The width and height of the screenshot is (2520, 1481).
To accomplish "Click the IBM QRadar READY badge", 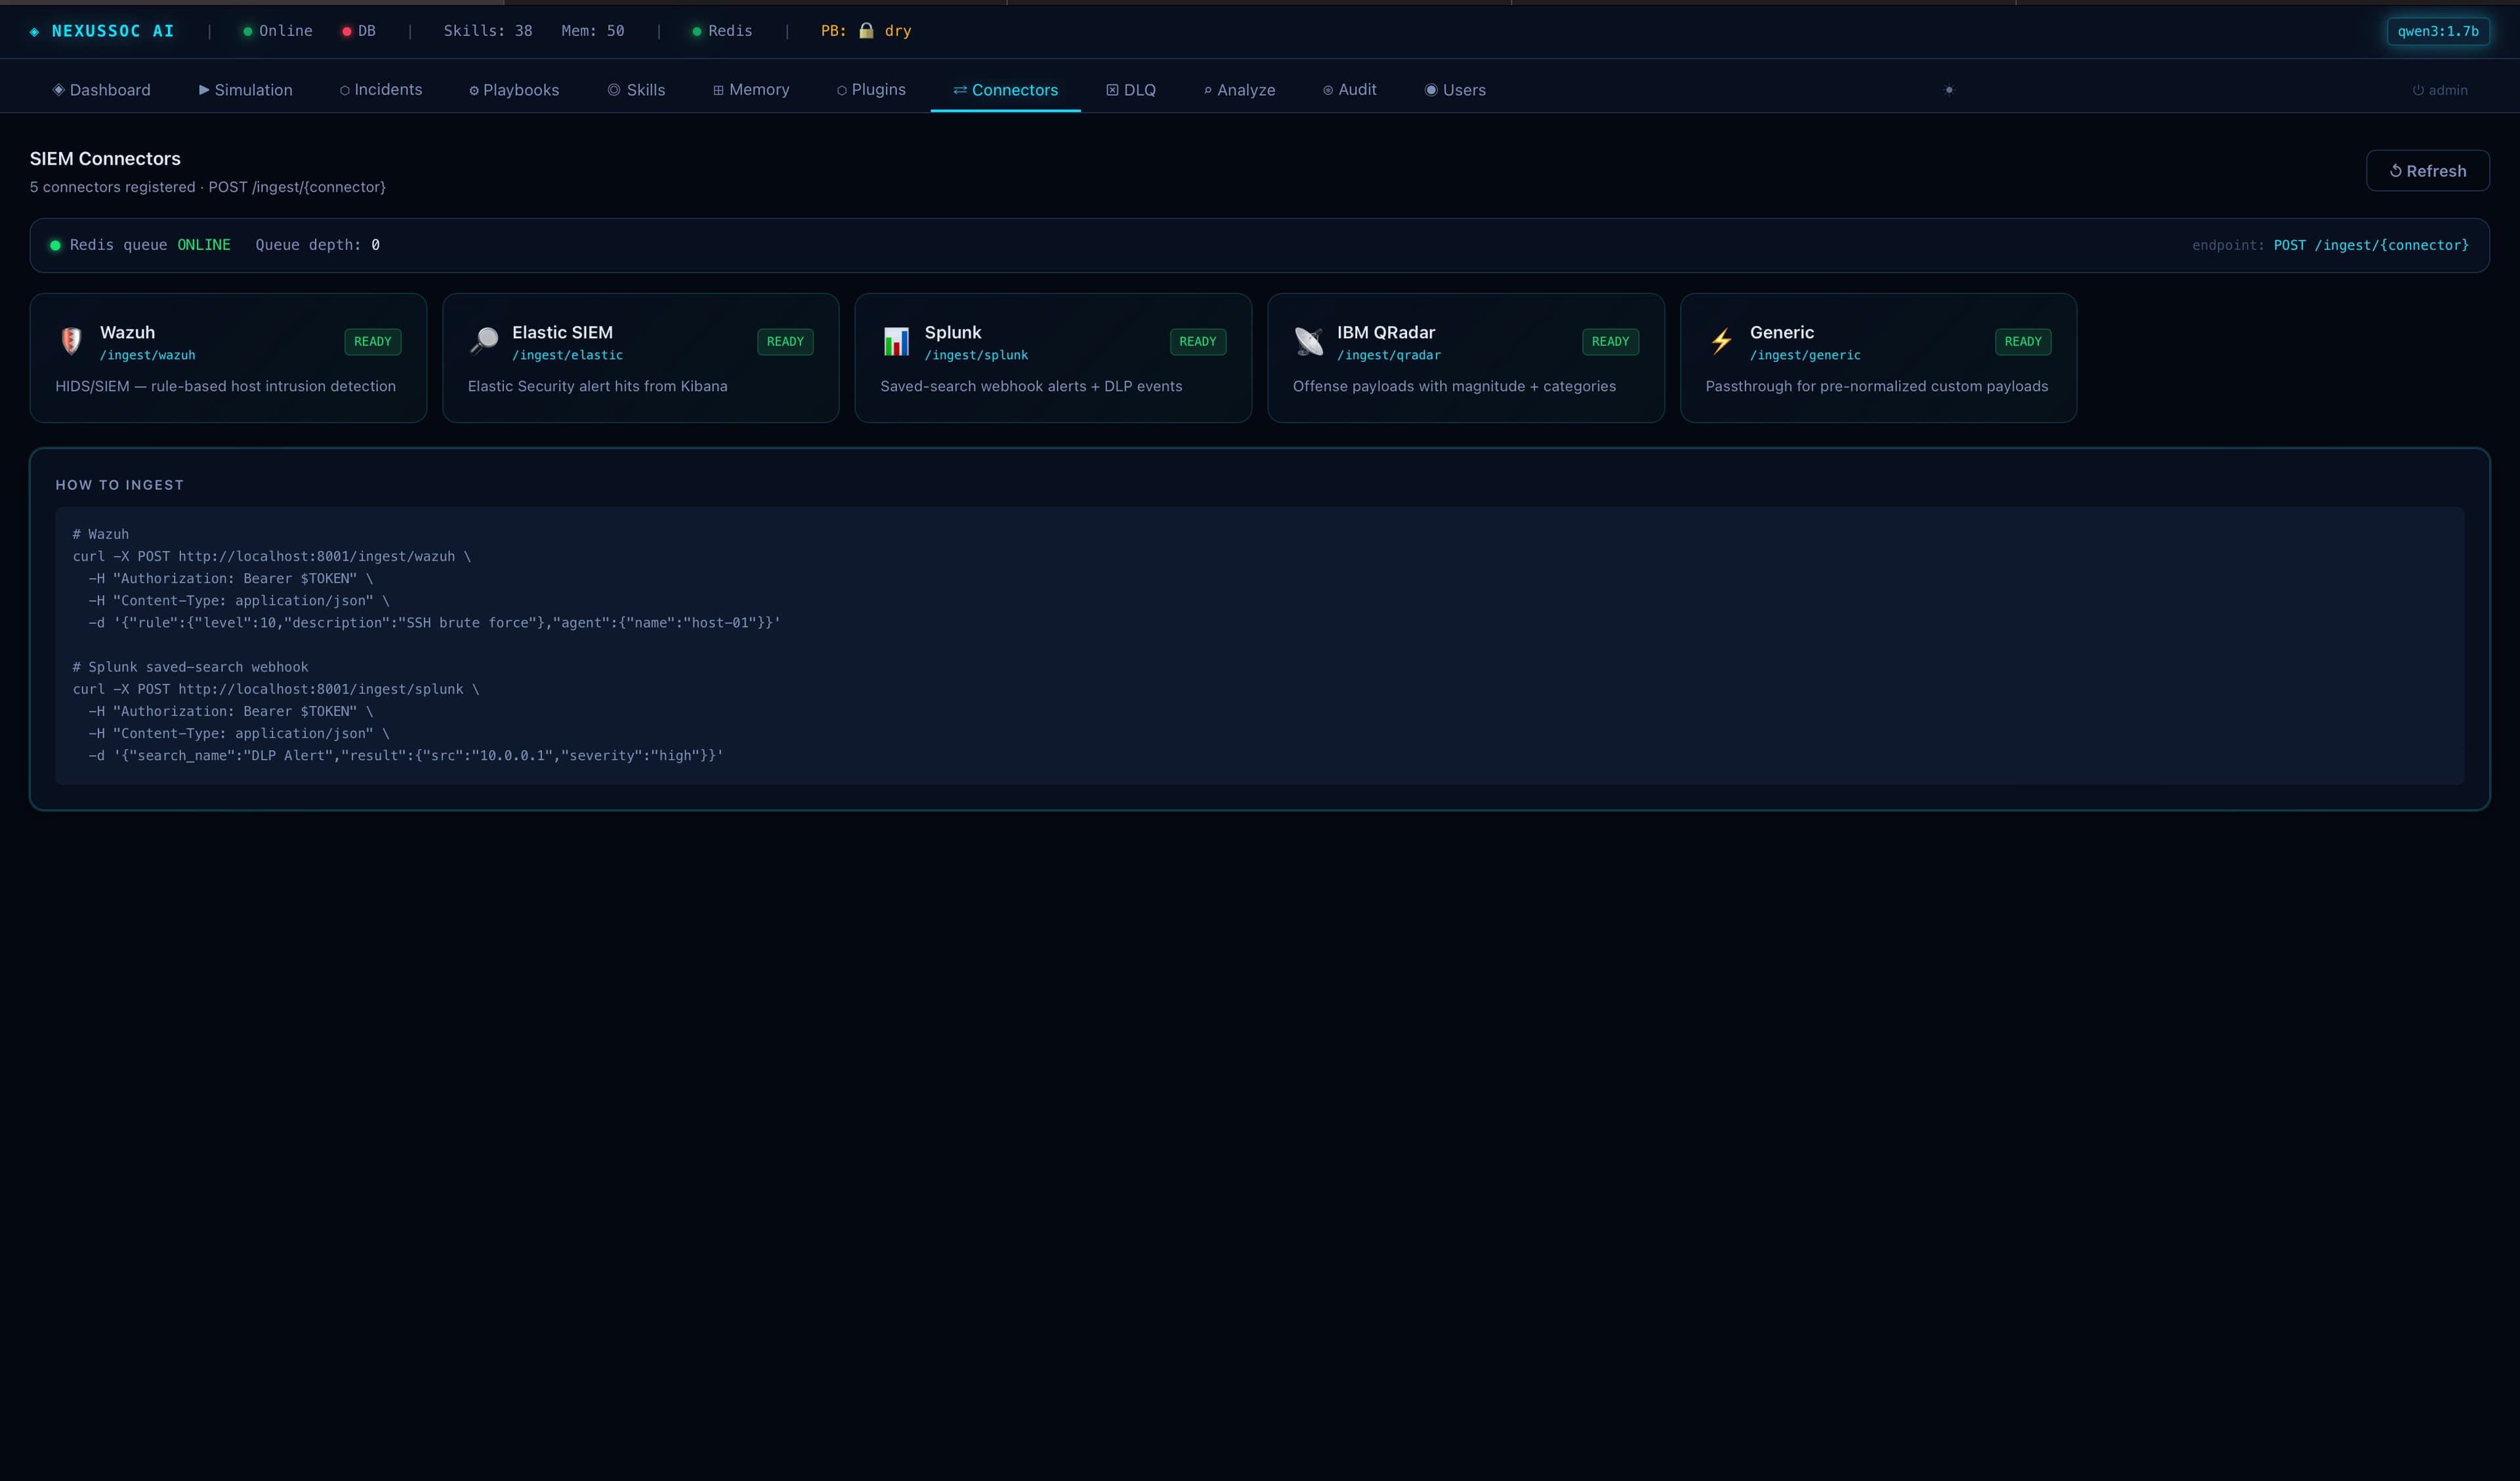I will [1610, 342].
